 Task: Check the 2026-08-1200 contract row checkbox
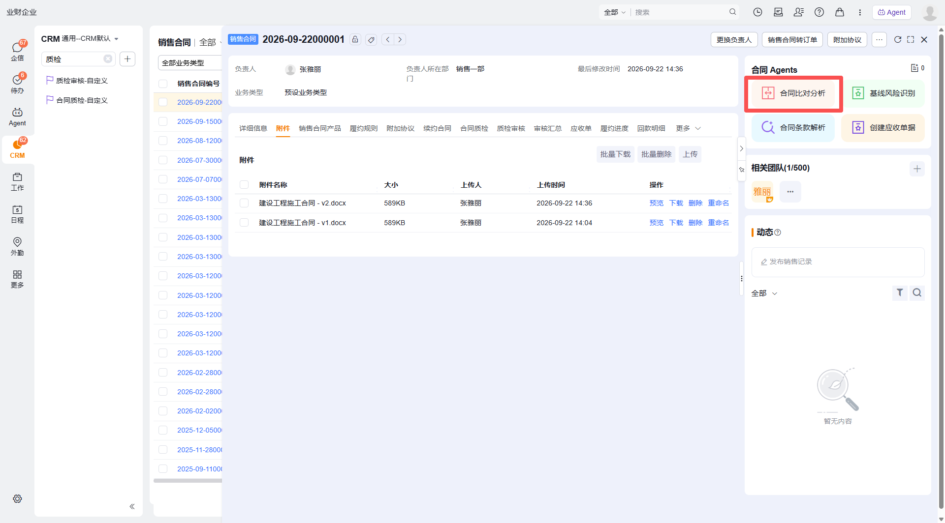pos(163,141)
